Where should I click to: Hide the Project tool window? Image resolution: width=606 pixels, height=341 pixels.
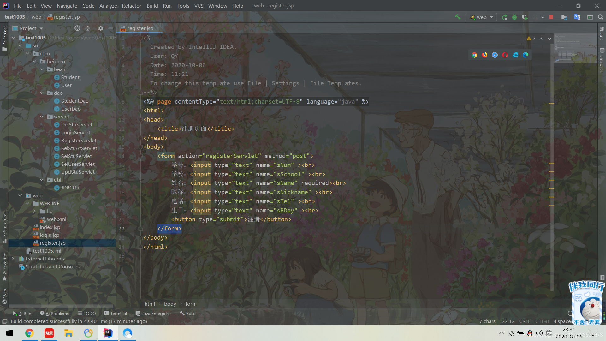(111, 28)
